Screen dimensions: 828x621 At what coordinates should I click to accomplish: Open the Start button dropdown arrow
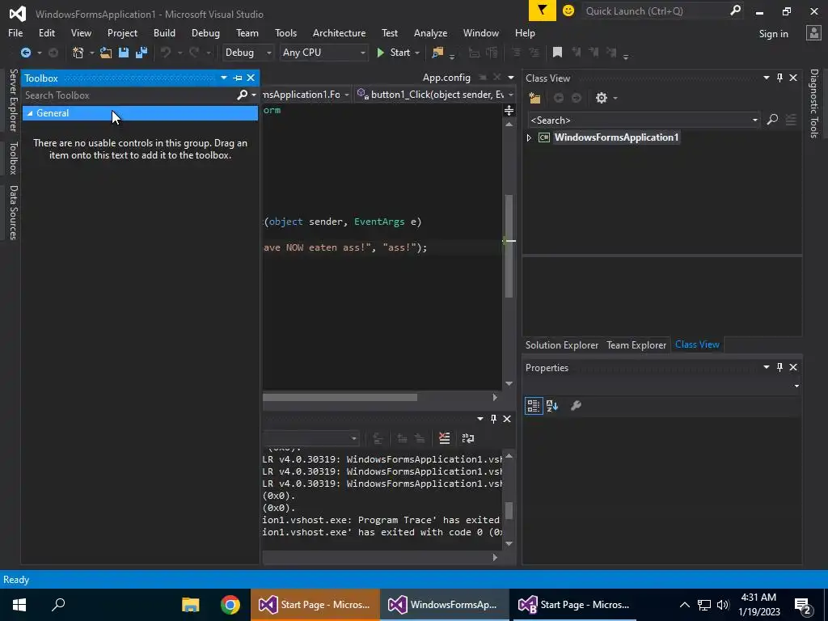tap(417, 53)
